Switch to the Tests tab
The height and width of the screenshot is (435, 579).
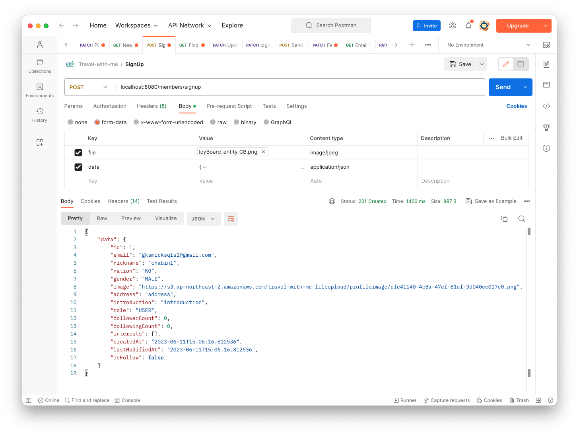click(269, 106)
